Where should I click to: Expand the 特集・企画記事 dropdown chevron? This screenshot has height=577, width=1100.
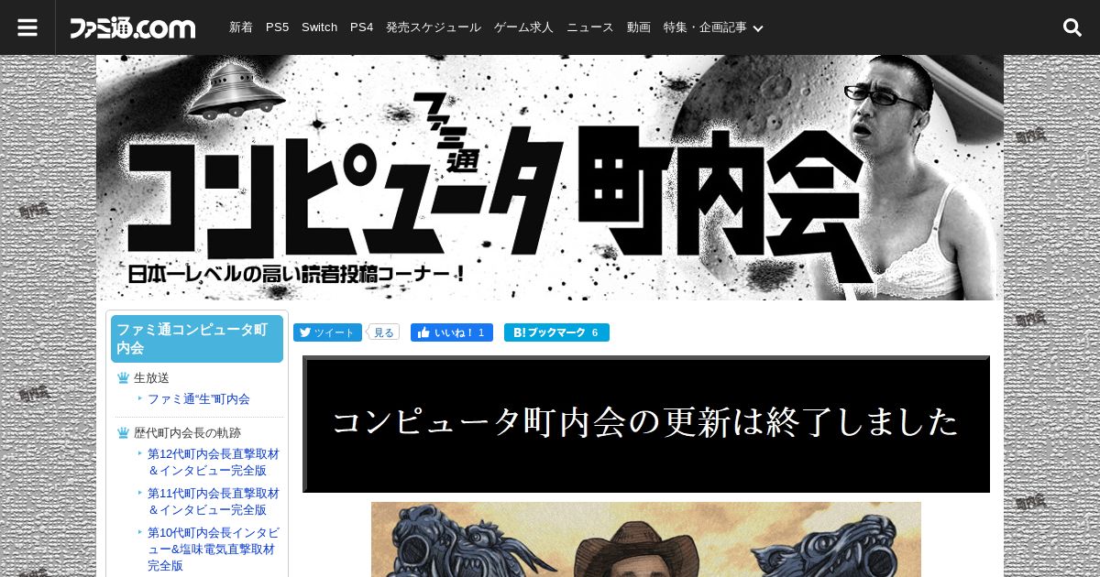pyautogui.click(x=758, y=28)
